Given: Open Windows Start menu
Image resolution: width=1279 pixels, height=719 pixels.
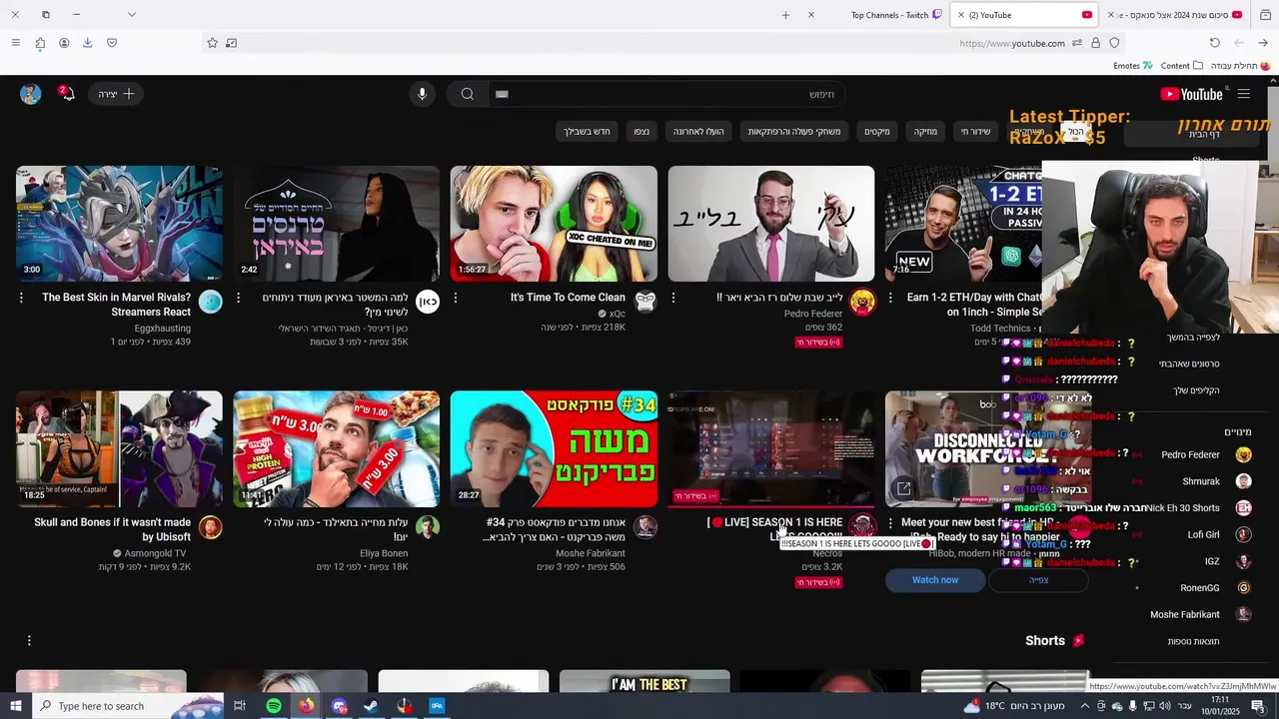Looking at the screenshot, I should pyautogui.click(x=15, y=706).
